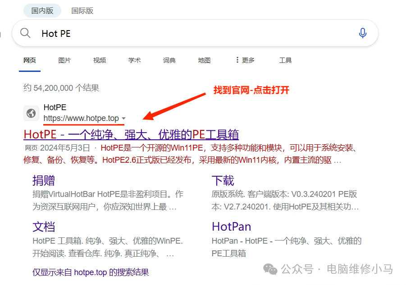The image size is (406, 285).
Task: Select the 词典 results tab
Action: click(169, 60)
